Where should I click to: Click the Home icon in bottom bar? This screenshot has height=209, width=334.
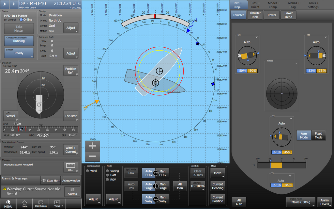click(x=24, y=203)
